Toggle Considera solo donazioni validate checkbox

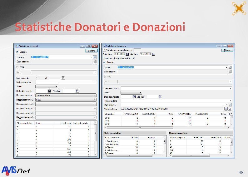pos(134,58)
